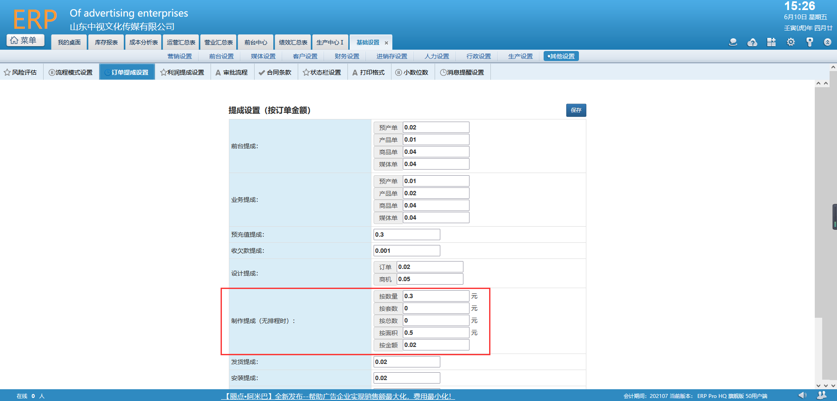Edit 业务提成 媒体单 value field

pyautogui.click(x=436, y=217)
